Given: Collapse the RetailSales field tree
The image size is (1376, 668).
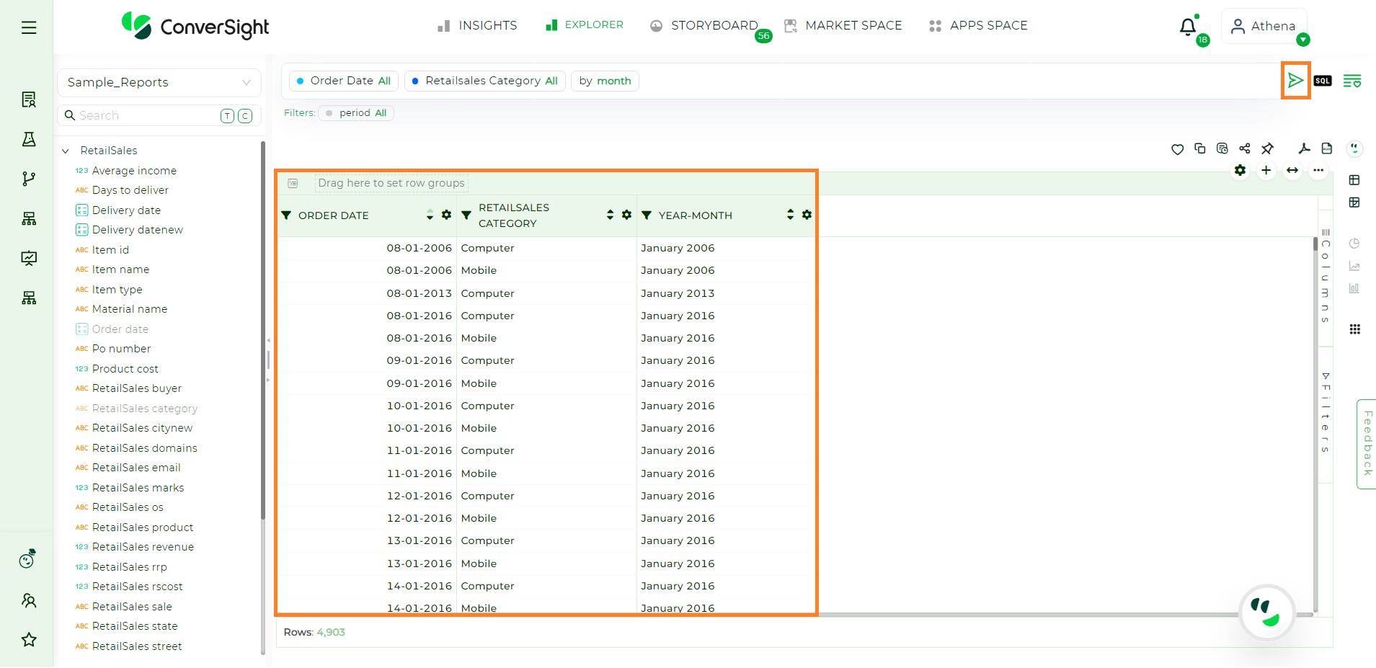Looking at the screenshot, I should pos(66,151).
